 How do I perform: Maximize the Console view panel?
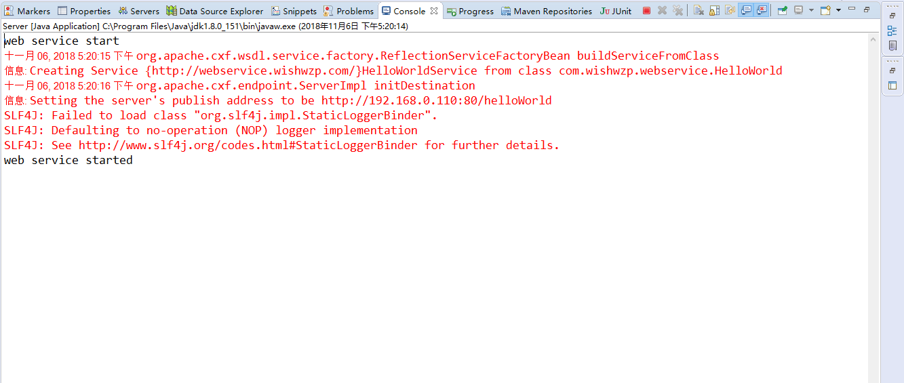pyautogui.click(x=867, y=9)
